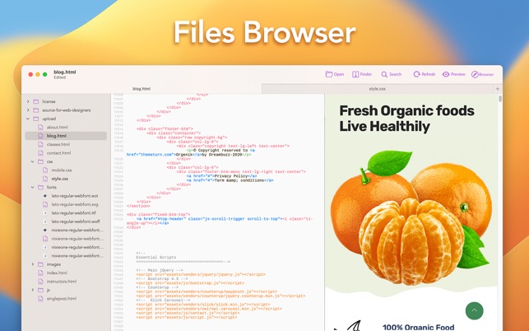
Task: Click the footer-btm div code line
Action: [x=165, y=128]
